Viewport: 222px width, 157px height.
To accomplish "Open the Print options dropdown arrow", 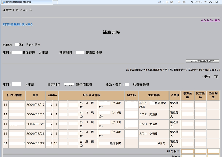I will [188, 2].
